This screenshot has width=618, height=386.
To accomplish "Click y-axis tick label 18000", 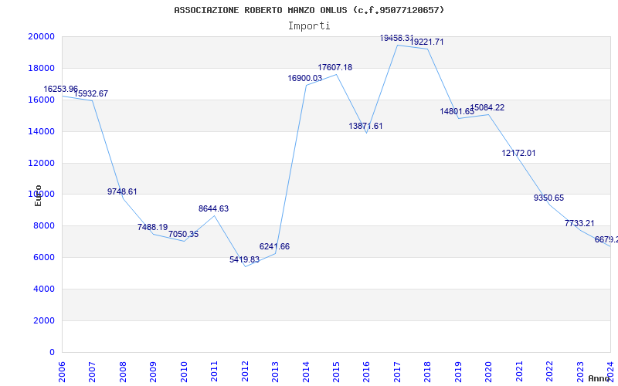I will pos(41,68).
